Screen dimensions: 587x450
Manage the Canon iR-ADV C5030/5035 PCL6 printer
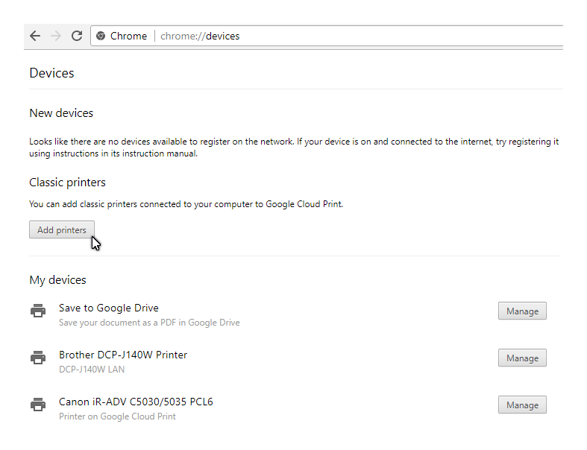pos(522,405)
